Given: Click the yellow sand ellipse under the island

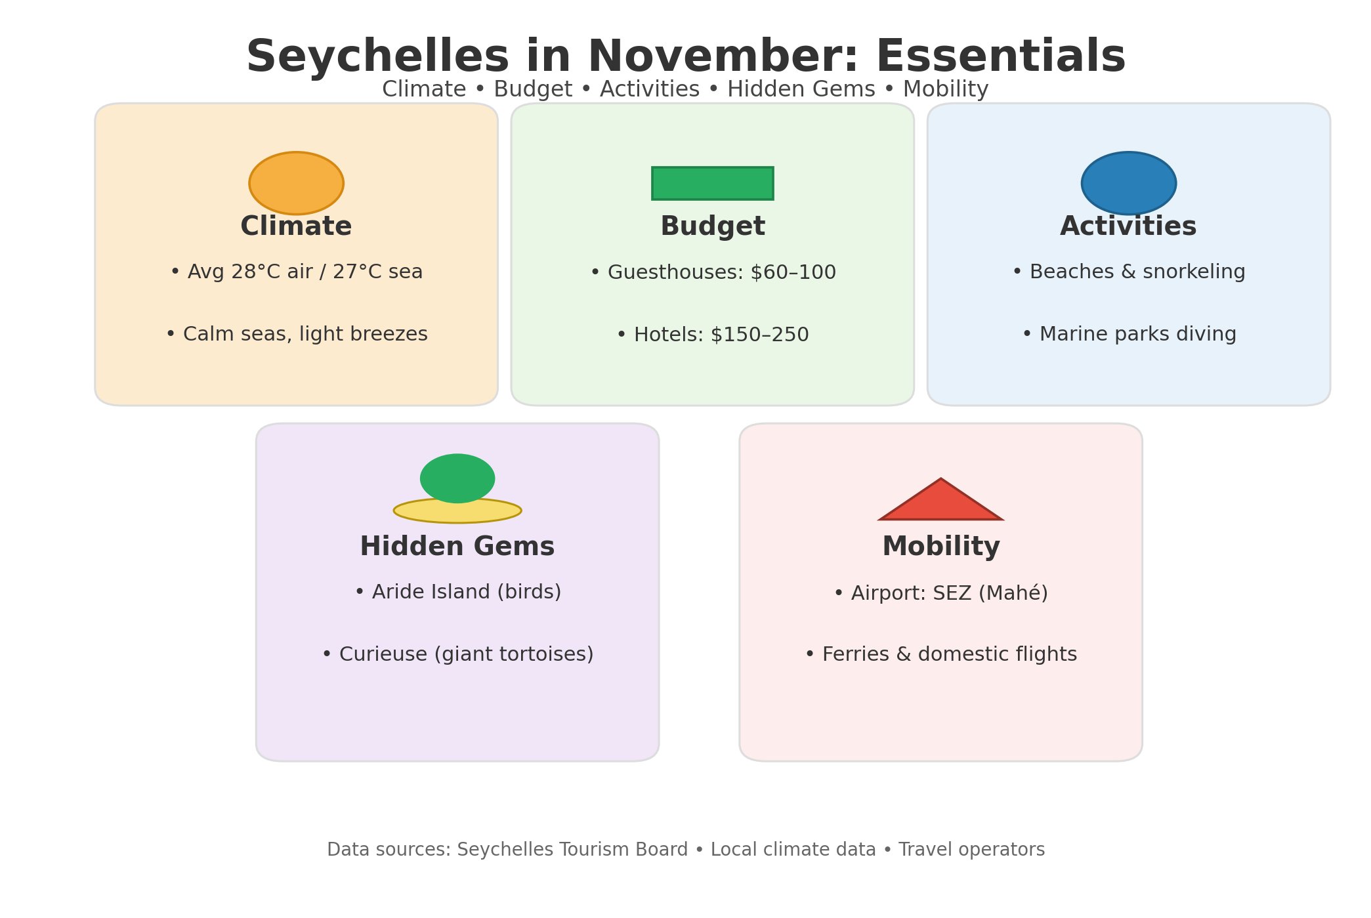Looking at the screenshot, I should (457, 511).
